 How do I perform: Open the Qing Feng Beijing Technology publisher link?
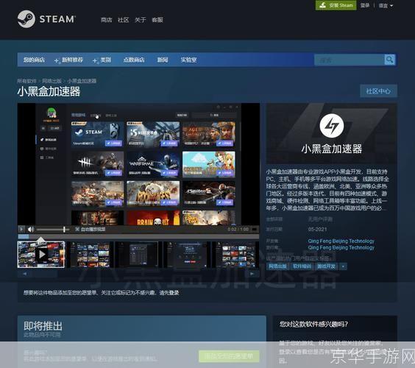click(341, 247)
